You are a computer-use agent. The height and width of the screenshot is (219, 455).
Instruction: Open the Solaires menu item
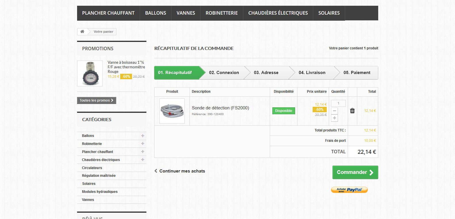tap(329, 13)
